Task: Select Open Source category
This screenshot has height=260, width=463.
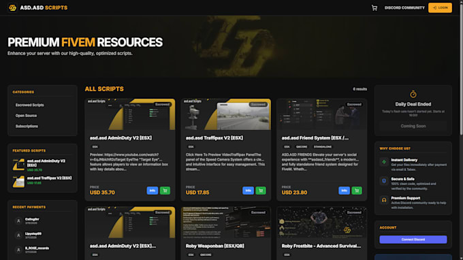Action: [x=26, y=116]
